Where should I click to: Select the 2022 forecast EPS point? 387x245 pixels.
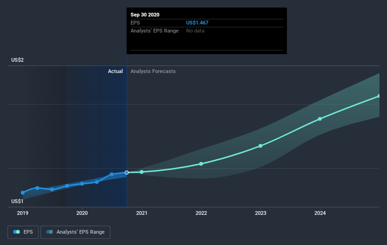pyautogui.click(x=201, y=164)
